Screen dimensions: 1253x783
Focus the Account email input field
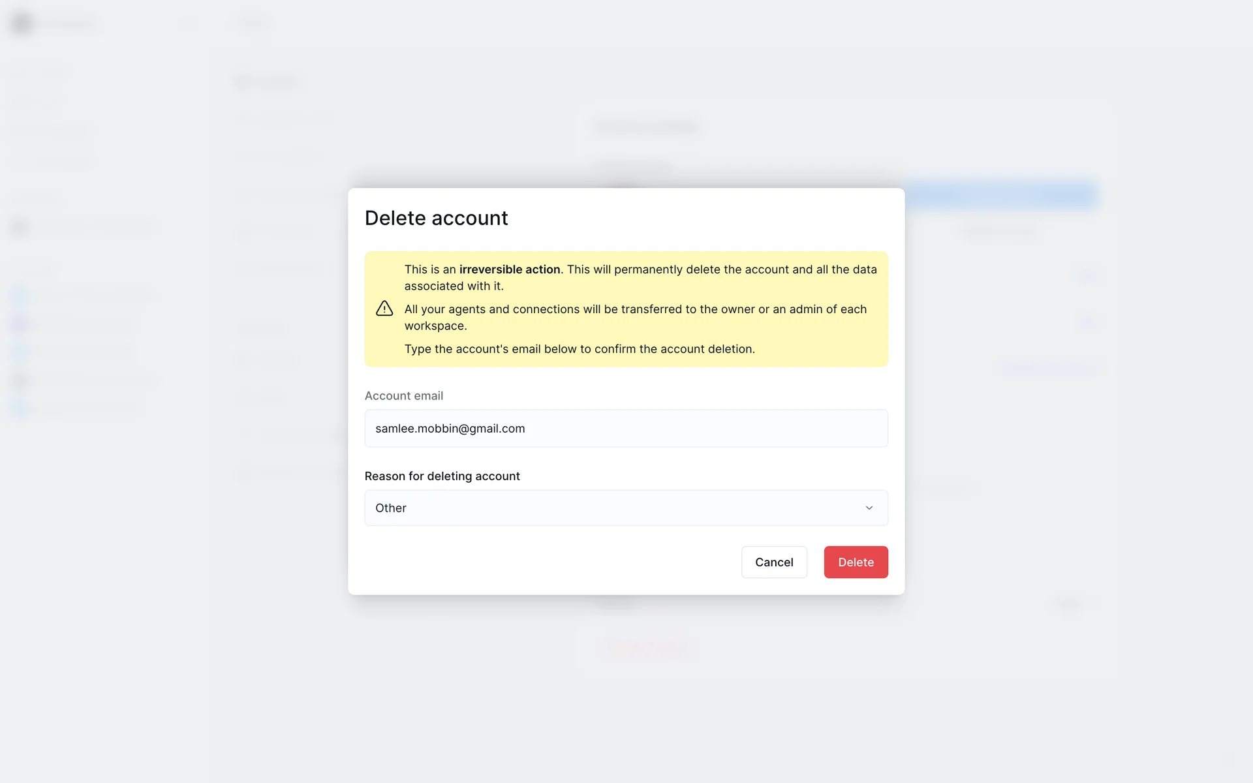tap(625, 428)
